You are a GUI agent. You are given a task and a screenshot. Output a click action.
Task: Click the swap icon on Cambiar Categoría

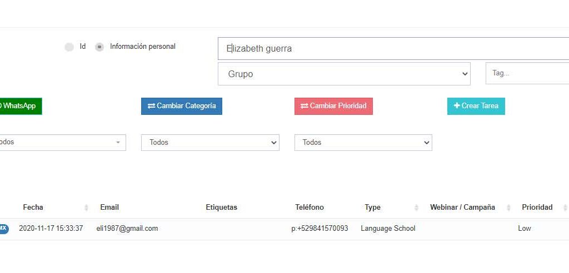pos(151,106)
